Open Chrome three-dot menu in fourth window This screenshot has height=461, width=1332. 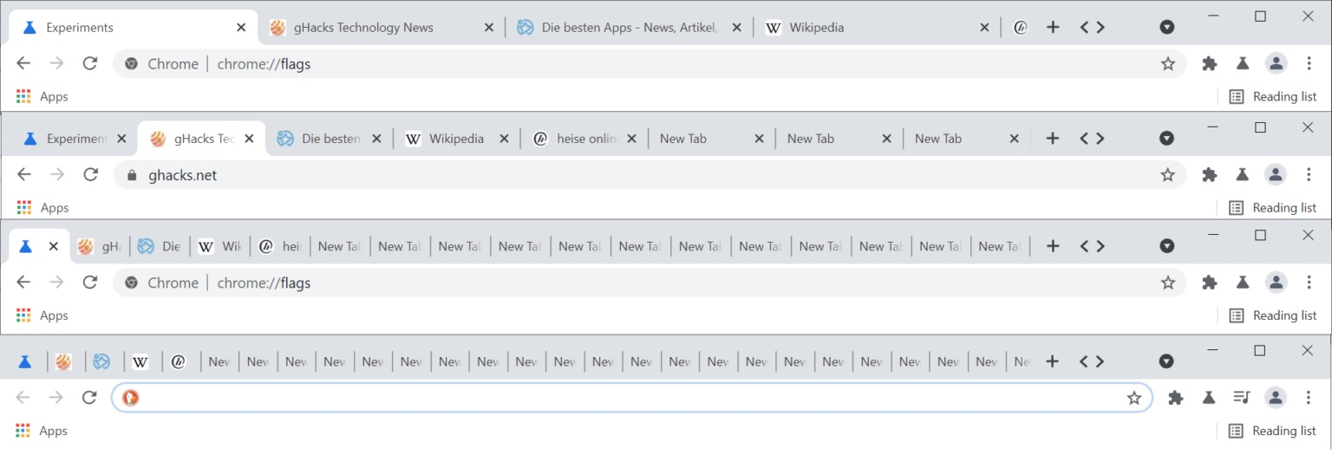pos(1309,398)
